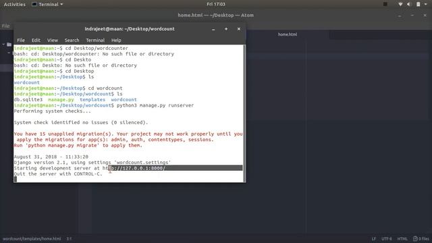432x243 pixels.
Task: Open the Activities overview
Action: [15, 5]
